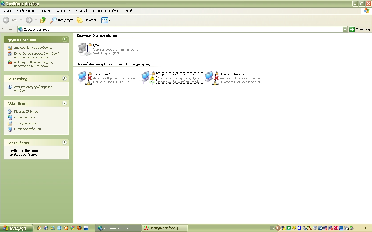Open Πίνακας Ελέγχου link
The width and height of the screenshot is (372, 232).
[26, 111]
